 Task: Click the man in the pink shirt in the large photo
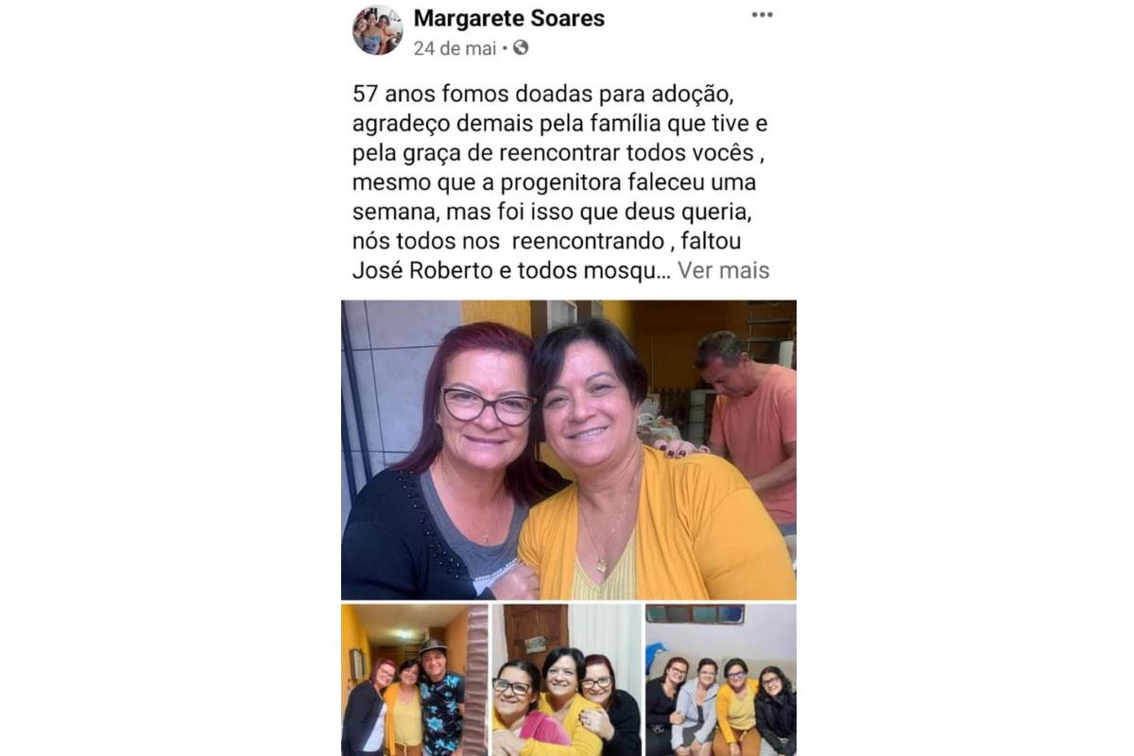coord(747,425)
